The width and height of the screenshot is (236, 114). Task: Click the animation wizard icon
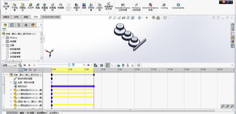(x=102, y=65)
